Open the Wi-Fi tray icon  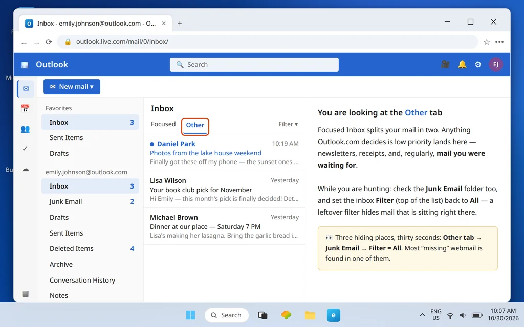tap(450, 315)
